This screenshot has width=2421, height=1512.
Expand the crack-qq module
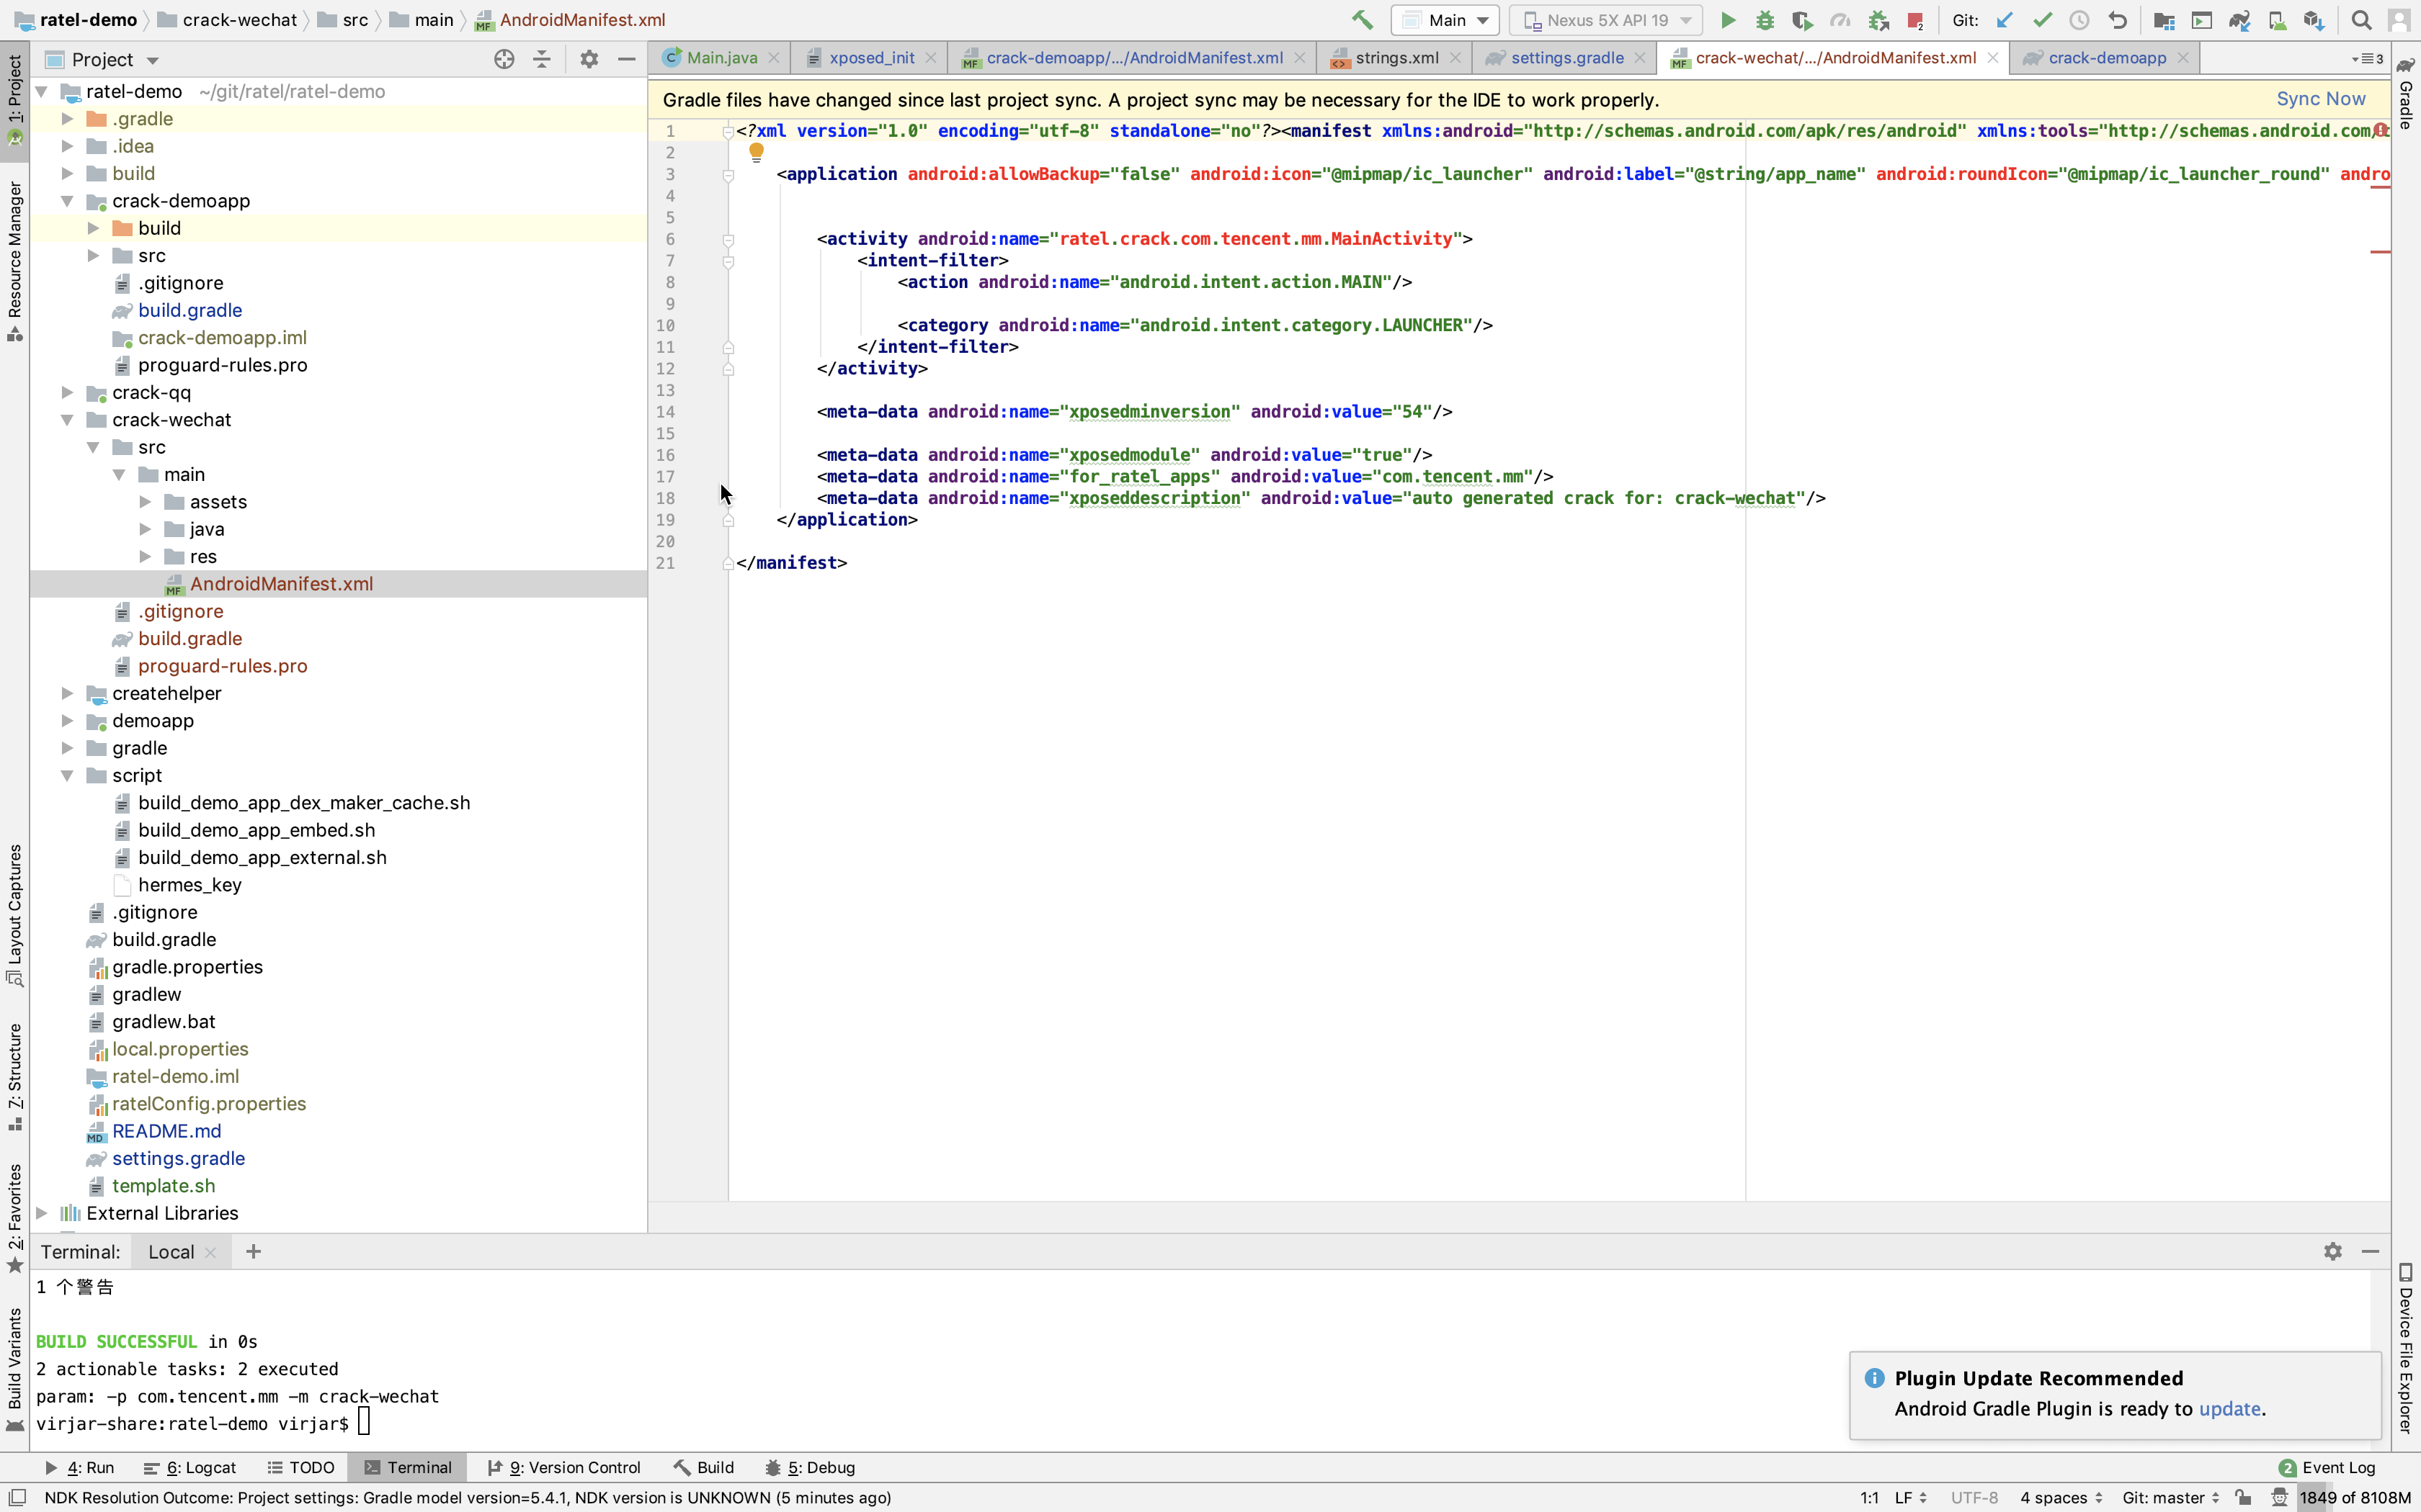pyautogui.click(x=67, y=393)
